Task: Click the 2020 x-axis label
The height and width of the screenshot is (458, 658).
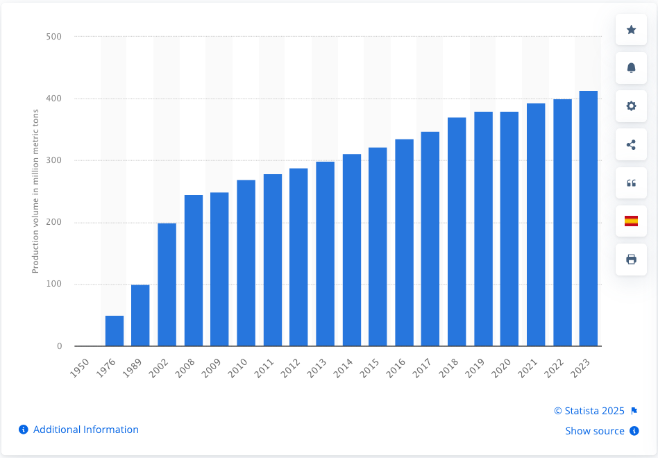Action: click(501, 368)
